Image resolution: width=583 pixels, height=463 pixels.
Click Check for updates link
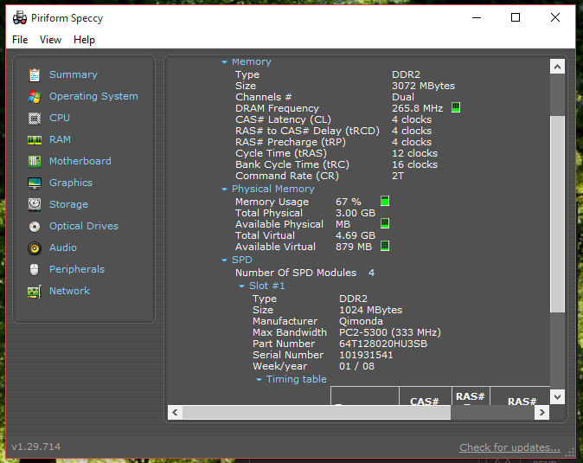509,447
